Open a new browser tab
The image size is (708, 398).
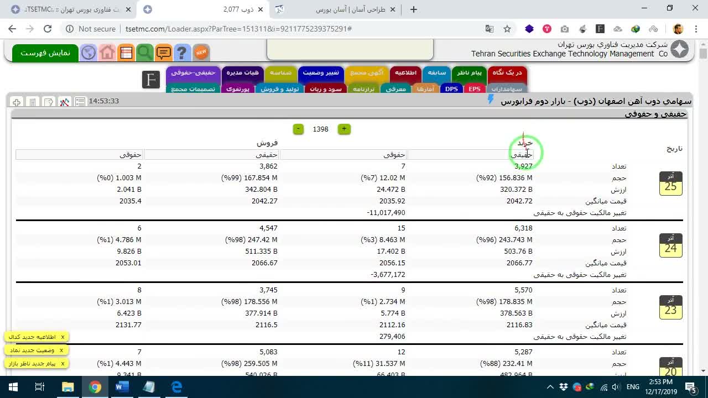(414, 9)
